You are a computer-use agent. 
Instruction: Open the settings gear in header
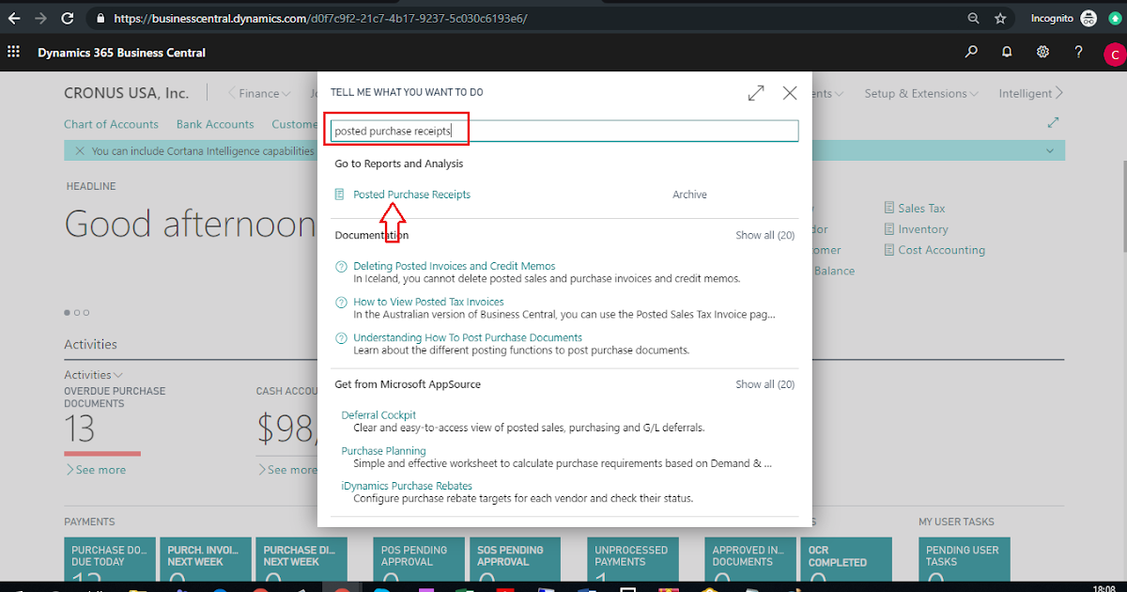coord(1042,53)
